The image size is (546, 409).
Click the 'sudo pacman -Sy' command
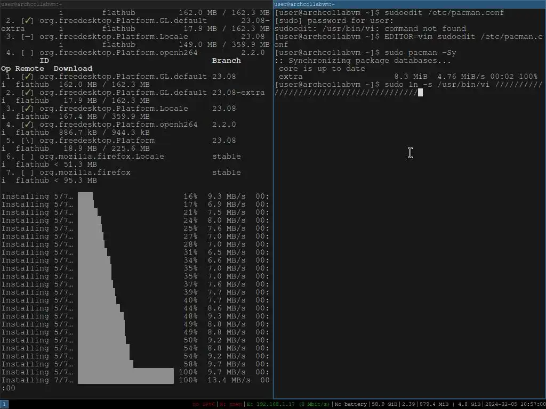click(x=420, y=53)
